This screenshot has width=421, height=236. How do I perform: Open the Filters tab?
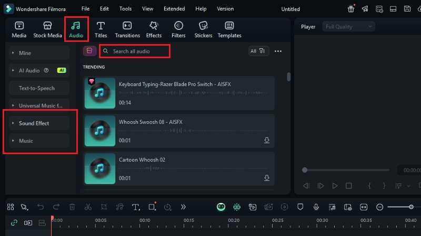tap(178, 29)
